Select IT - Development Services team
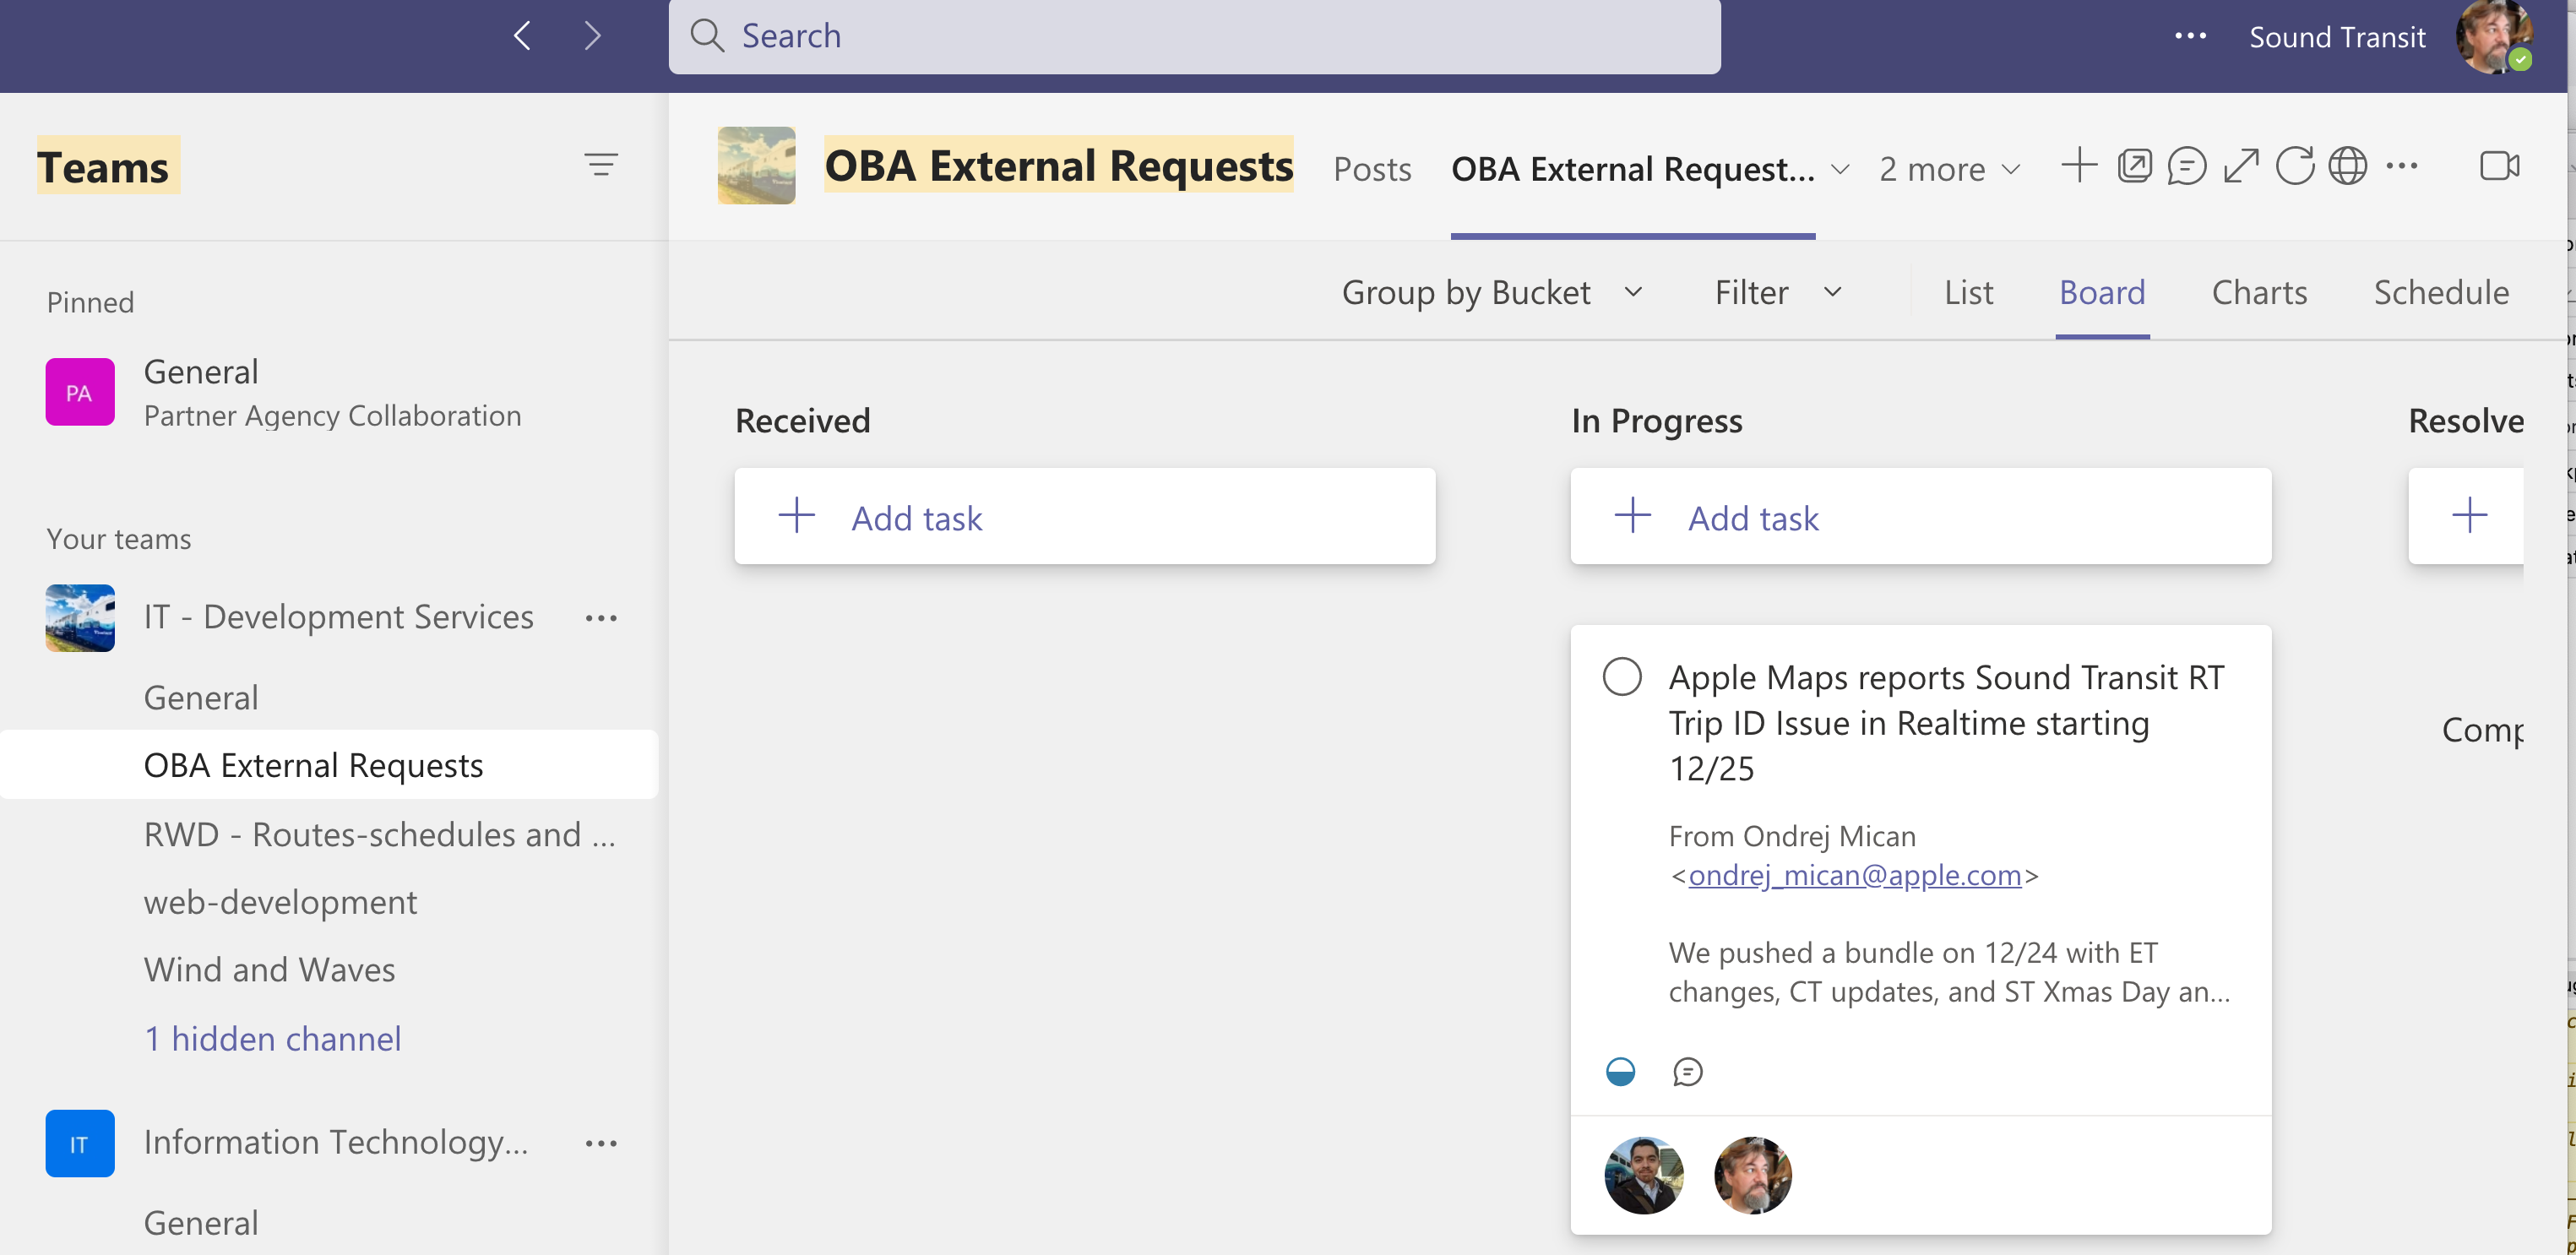Viewport: 2576px width, 1255px height. (338, 617)
